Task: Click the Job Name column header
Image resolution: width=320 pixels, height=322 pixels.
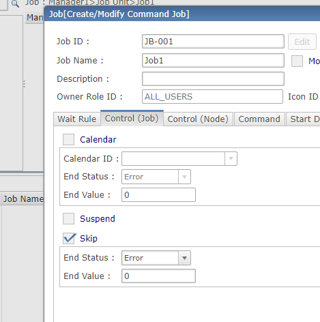Action: [x=23, y=199]
